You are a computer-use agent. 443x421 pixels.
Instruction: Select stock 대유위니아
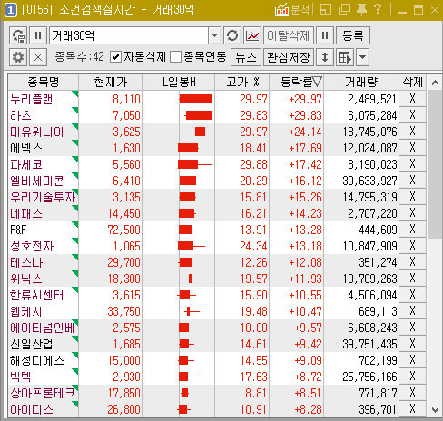pos(37,132)
